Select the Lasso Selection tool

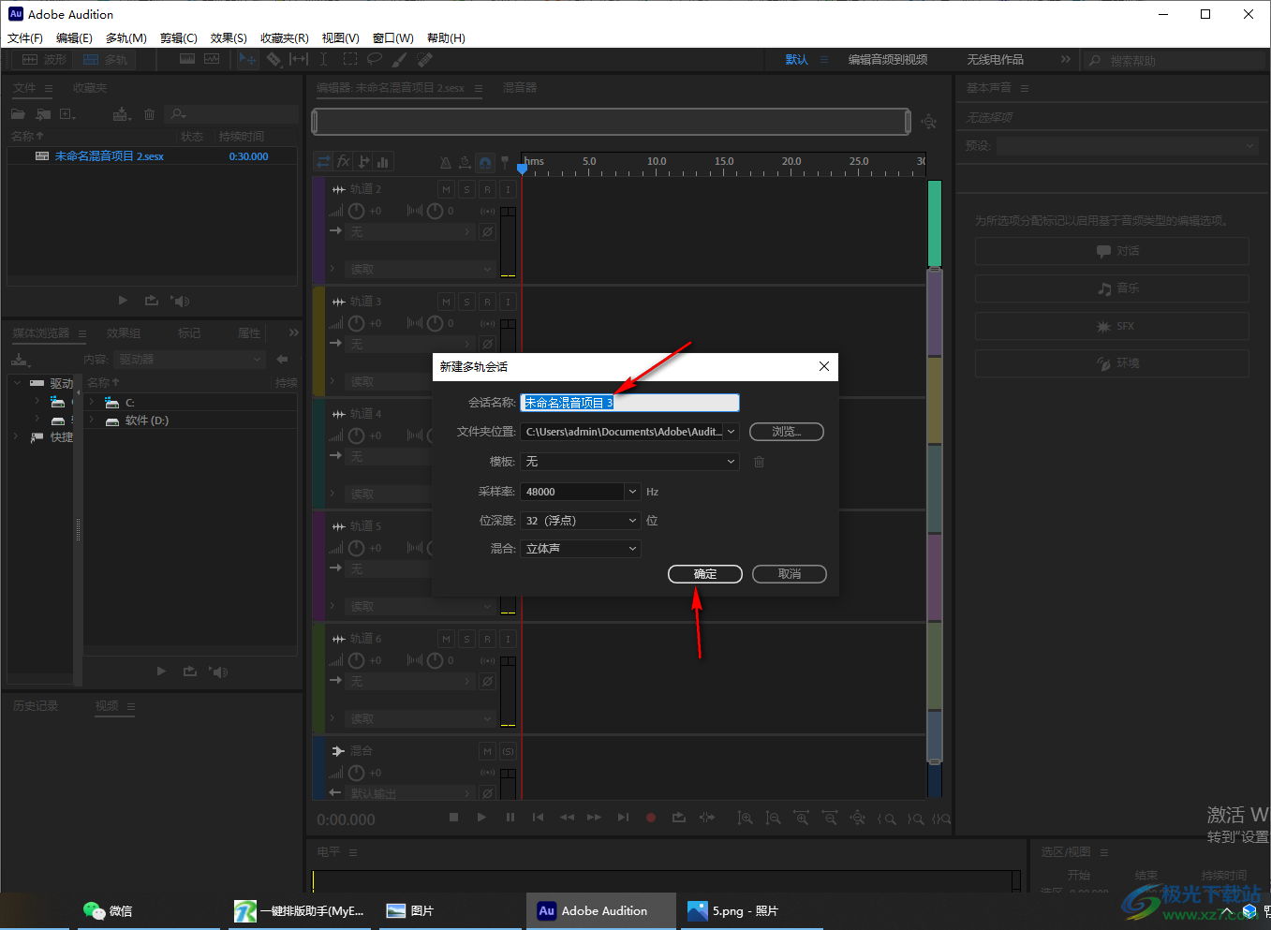(x=375, y=59)
